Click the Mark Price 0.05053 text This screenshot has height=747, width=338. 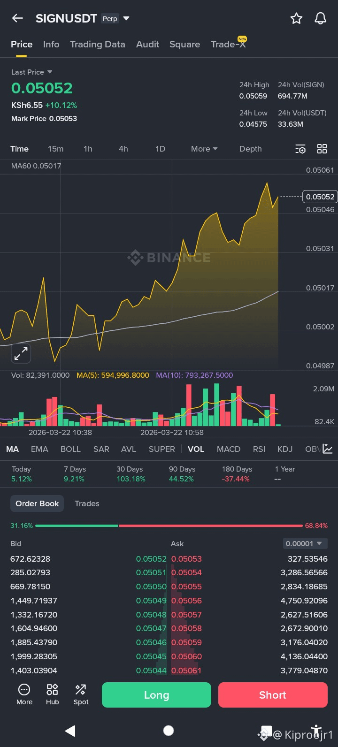[x=44, y=119]
